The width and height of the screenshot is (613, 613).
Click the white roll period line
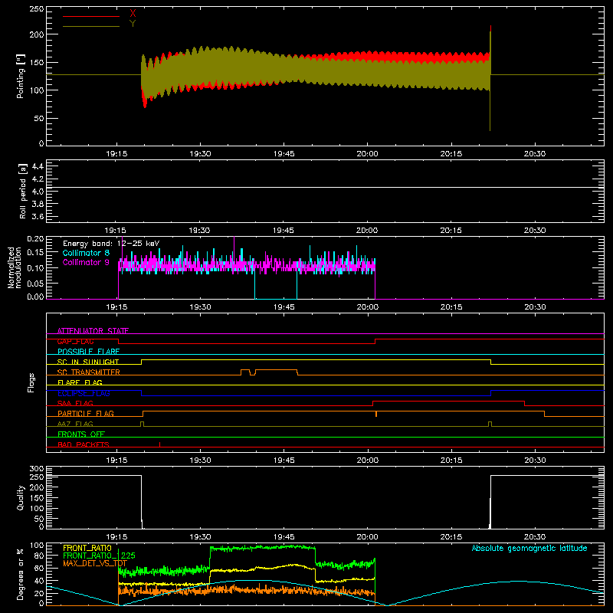click(x=325, y=188)
